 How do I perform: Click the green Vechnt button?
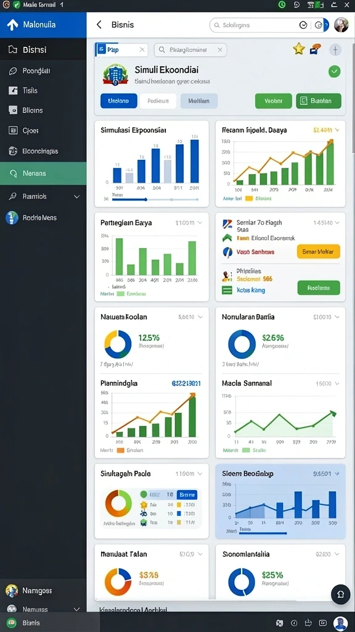pyautogui.click(x=273, y=101)
